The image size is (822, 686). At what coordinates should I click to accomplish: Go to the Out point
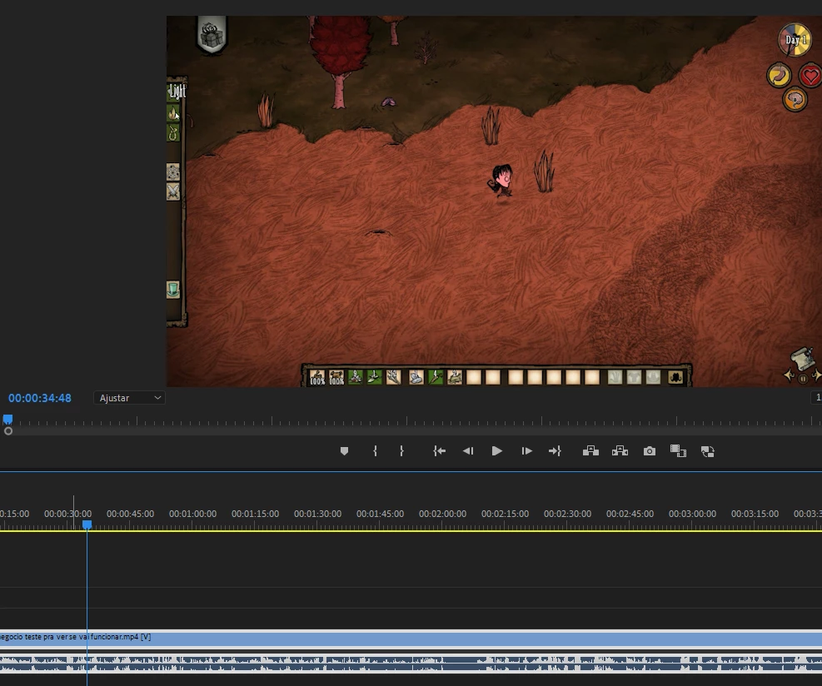[555, 451]
